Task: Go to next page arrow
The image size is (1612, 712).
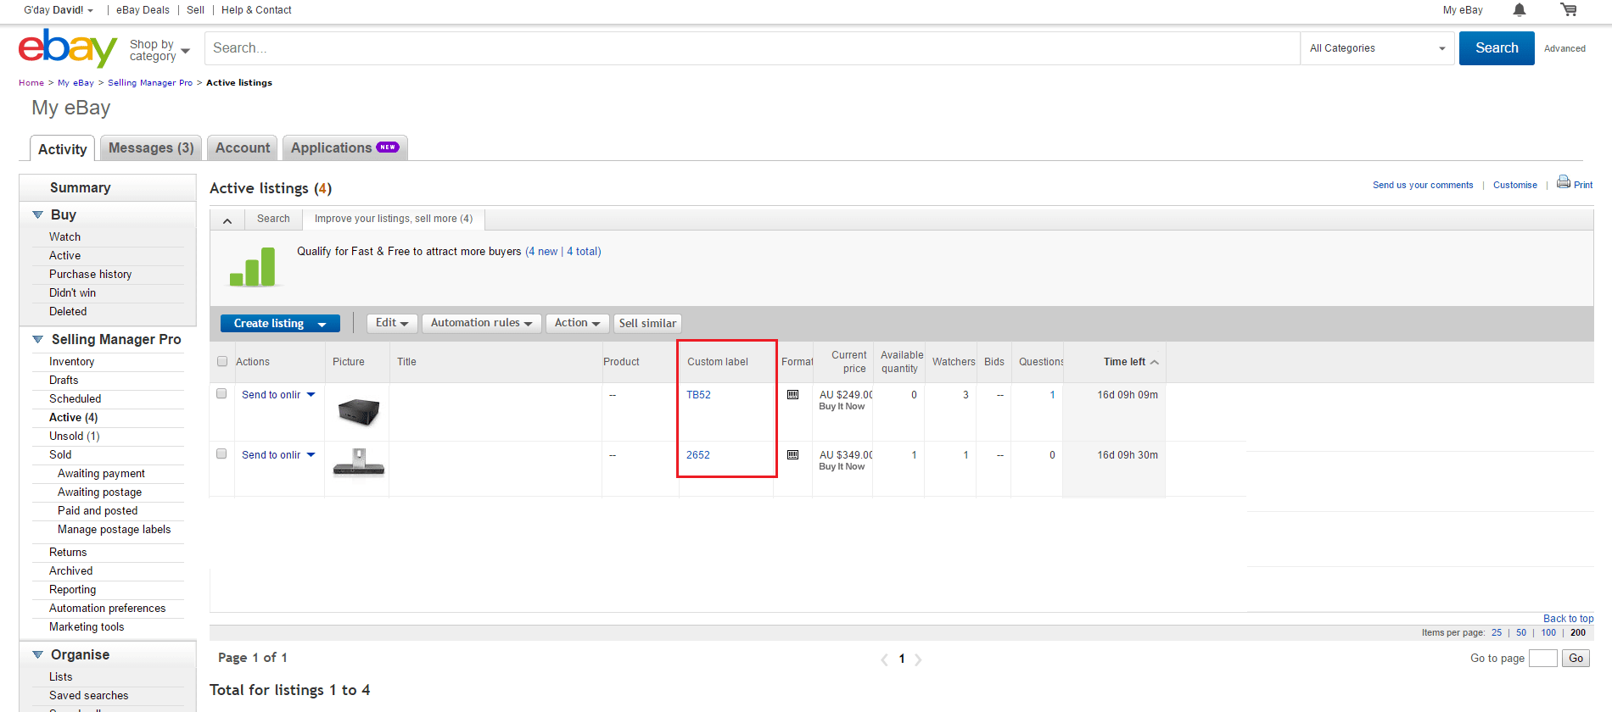Action: point(918,659)
